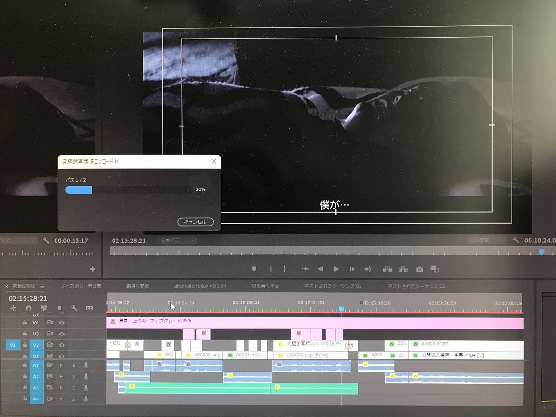Hide video track V4 output

tap(62, 322)
